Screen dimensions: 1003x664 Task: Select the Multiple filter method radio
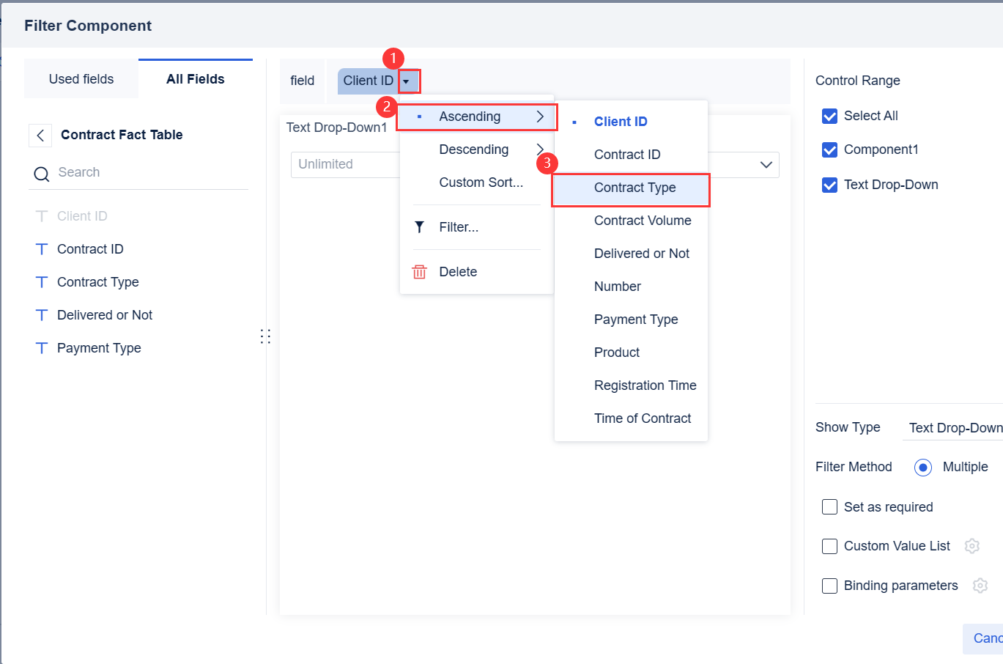click(923, 468)
